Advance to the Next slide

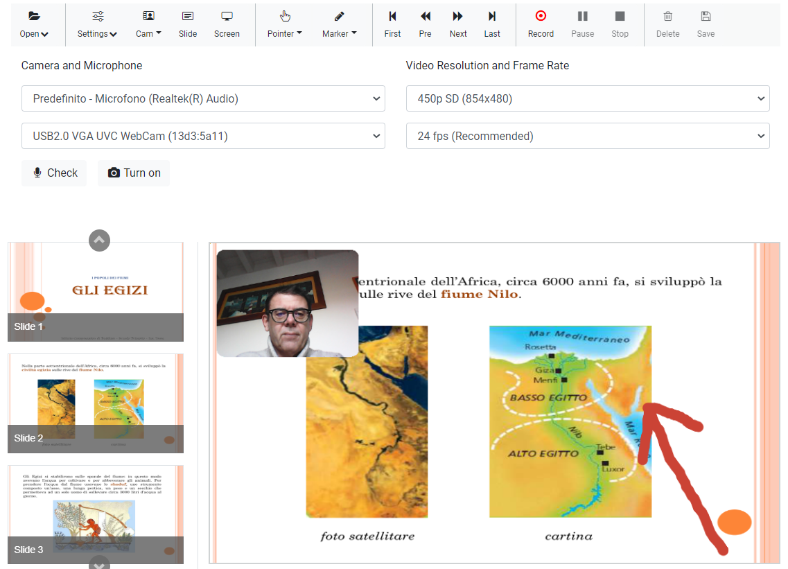click(458, 25)
